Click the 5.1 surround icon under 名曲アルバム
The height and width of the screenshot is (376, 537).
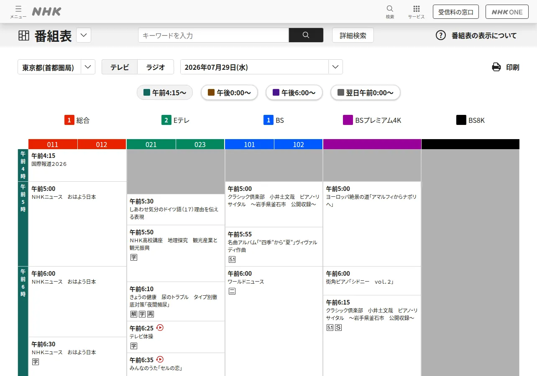click(232, 259)
